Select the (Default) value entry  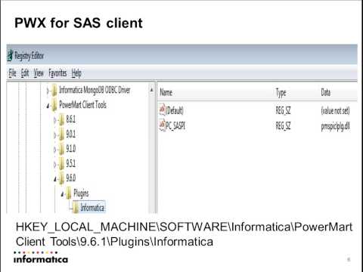(x=175, y=110)
